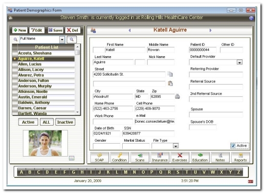The image size is (264, 193).
Task: Click the search magnifier button
Action: [x=72, y=40]
